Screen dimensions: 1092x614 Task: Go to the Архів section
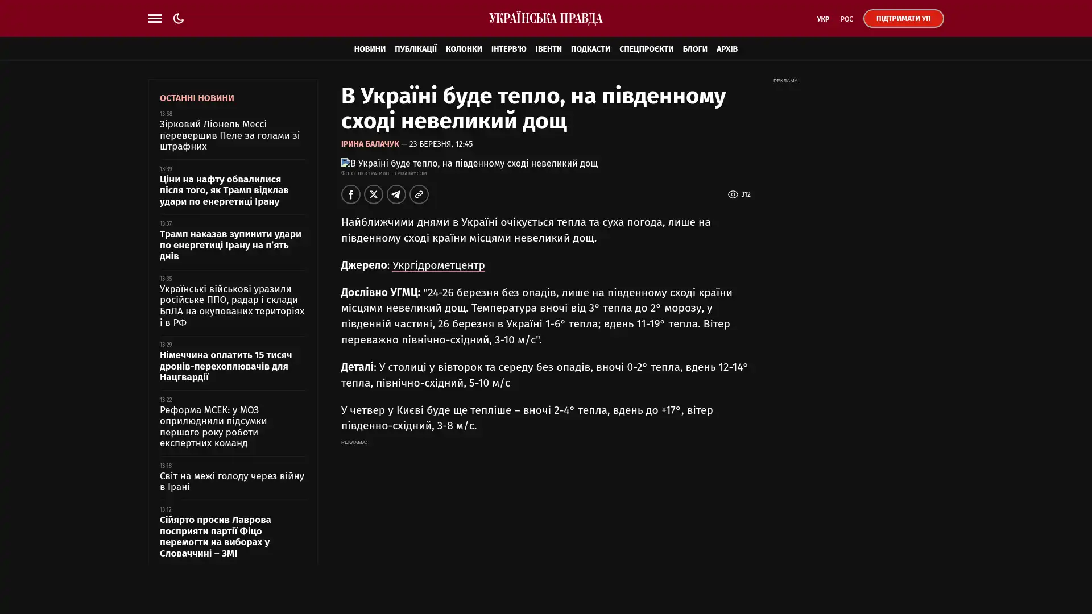coord(726,49)
